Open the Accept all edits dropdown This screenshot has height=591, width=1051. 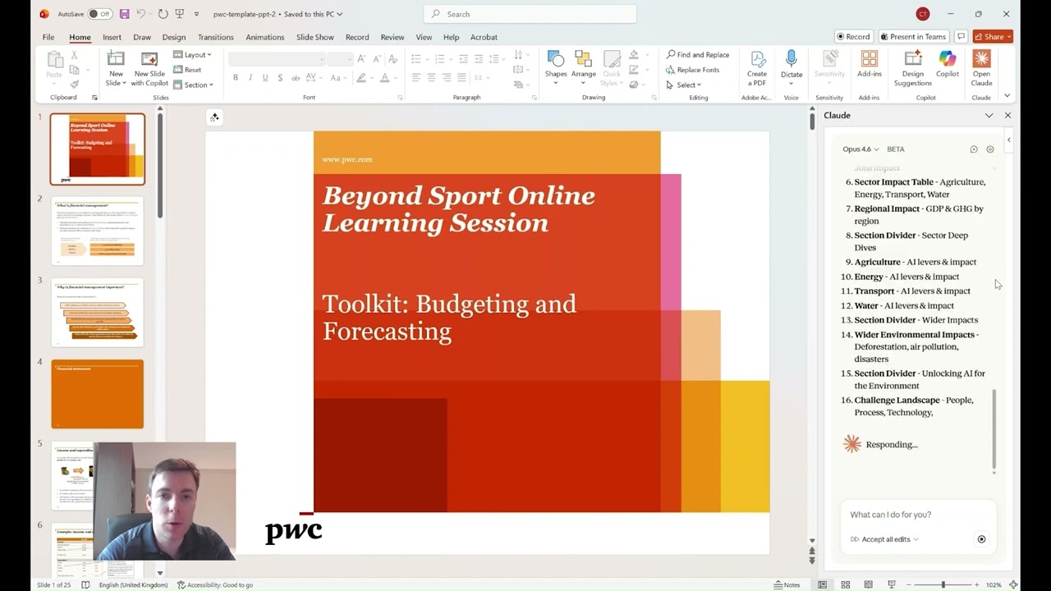(x=884, y=539)
